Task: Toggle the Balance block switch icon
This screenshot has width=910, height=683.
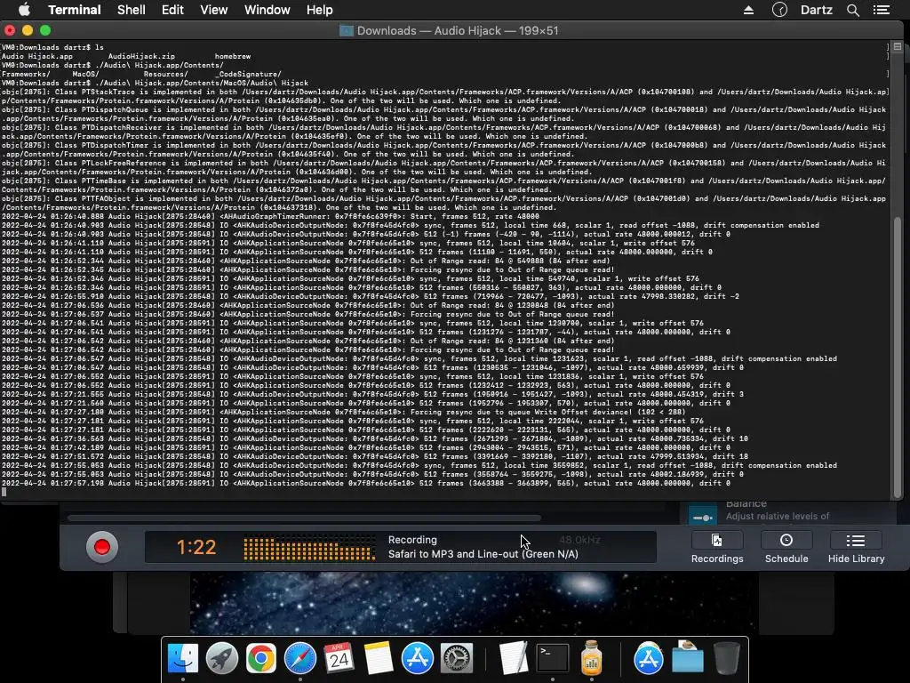Action: 703,517
